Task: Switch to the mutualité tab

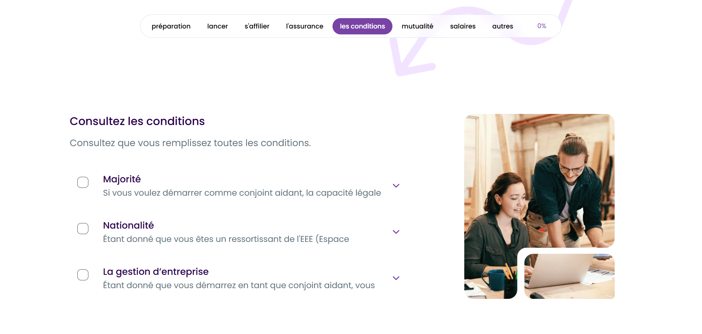Action: coord(417,26)
